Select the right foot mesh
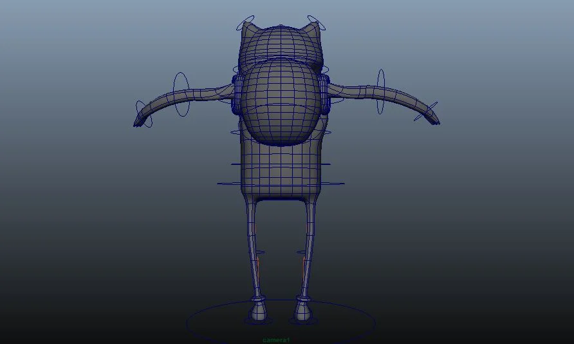The height and width of the screenshot is (344, 574). click(304, 311)
